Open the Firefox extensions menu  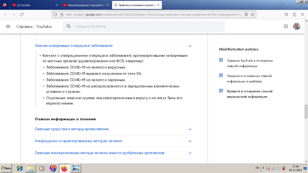pos(294,14)
